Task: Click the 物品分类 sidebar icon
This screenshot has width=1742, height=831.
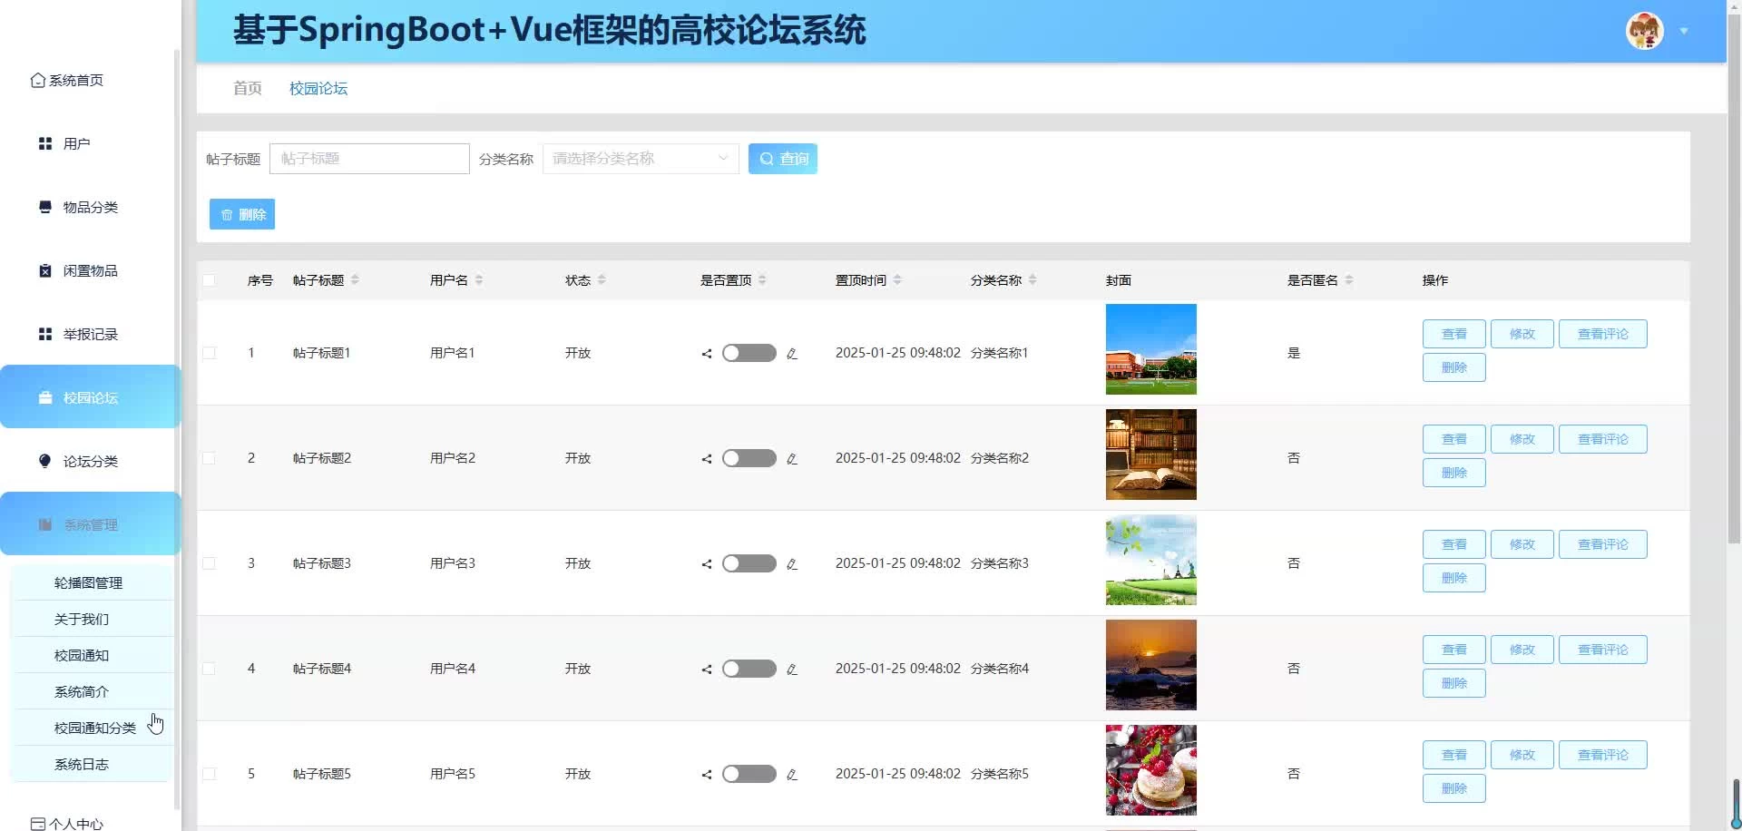Action: 45,208
